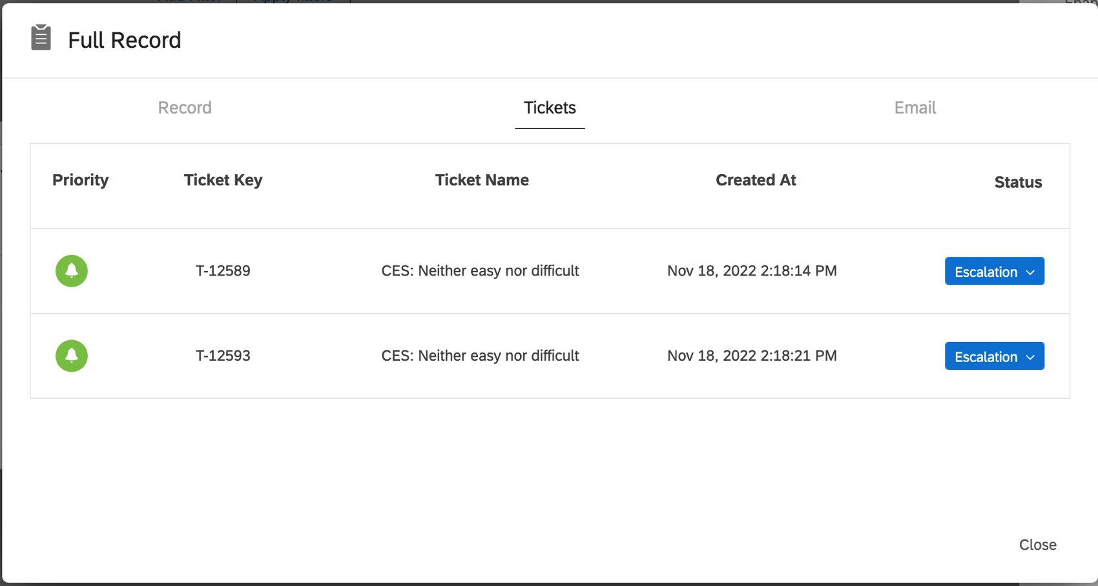Open the Escalation status dropdown for T-12589
The width and height of the screenshot is (1098, 586).
tap(994, 271)
